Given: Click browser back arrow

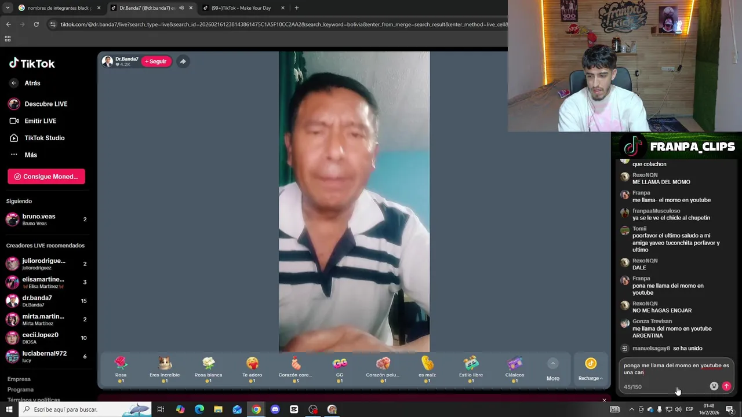Looking at the screenshot, I should coord(8,24).
